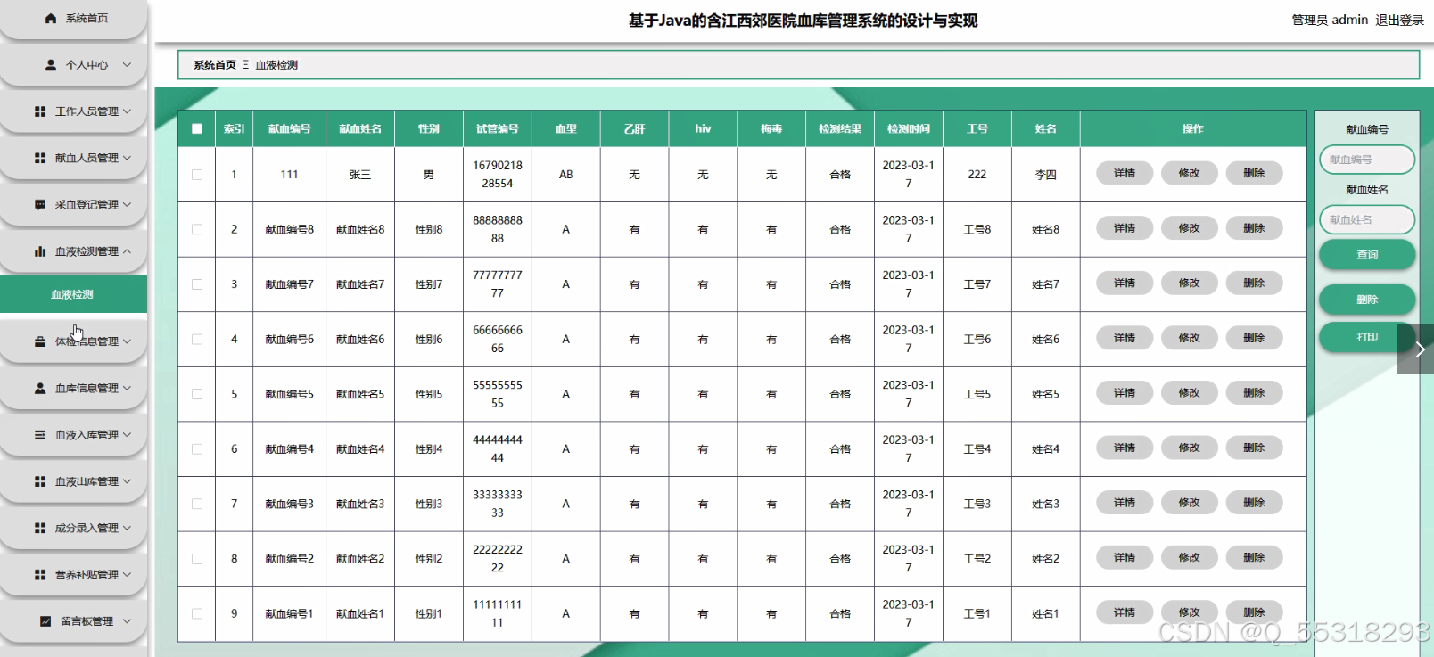Viewport: 1434px width, 657px height.
Task: Check the row 1 checkbox for 张三
Action: click(x=197, y=175)
